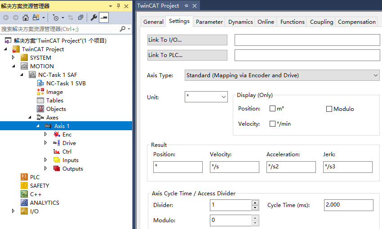Select the C++ node icon
This screenshot has width=382, height=229.
click(24, 194)
